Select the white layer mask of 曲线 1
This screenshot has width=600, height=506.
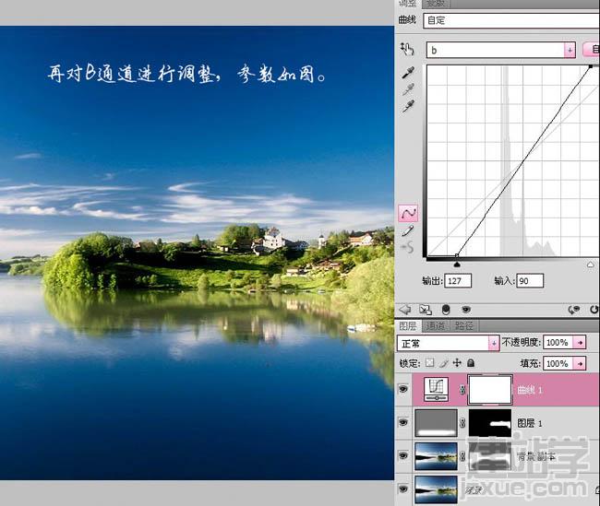point(490,390)
